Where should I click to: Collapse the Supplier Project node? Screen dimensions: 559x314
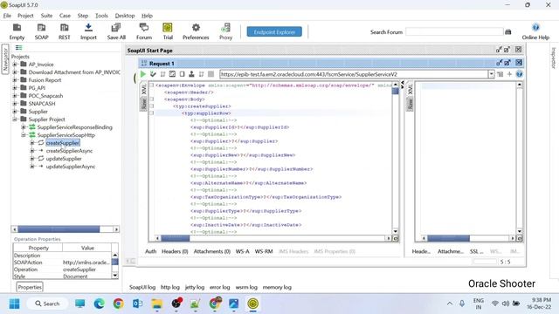point(15,119)
